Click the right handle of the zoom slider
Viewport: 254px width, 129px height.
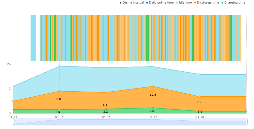click(x=247, y=122)
